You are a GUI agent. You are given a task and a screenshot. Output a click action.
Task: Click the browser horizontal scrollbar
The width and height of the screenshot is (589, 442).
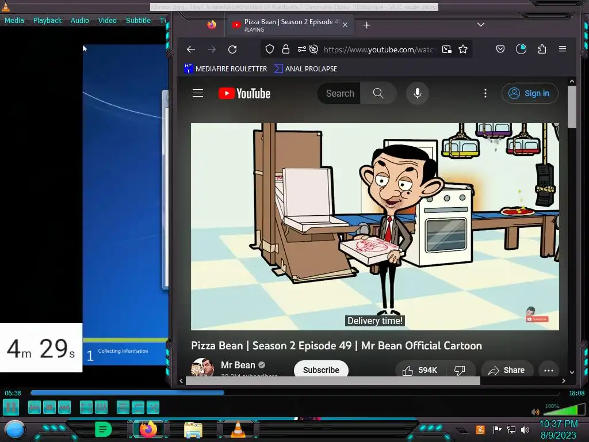click(x=333, y=381)
